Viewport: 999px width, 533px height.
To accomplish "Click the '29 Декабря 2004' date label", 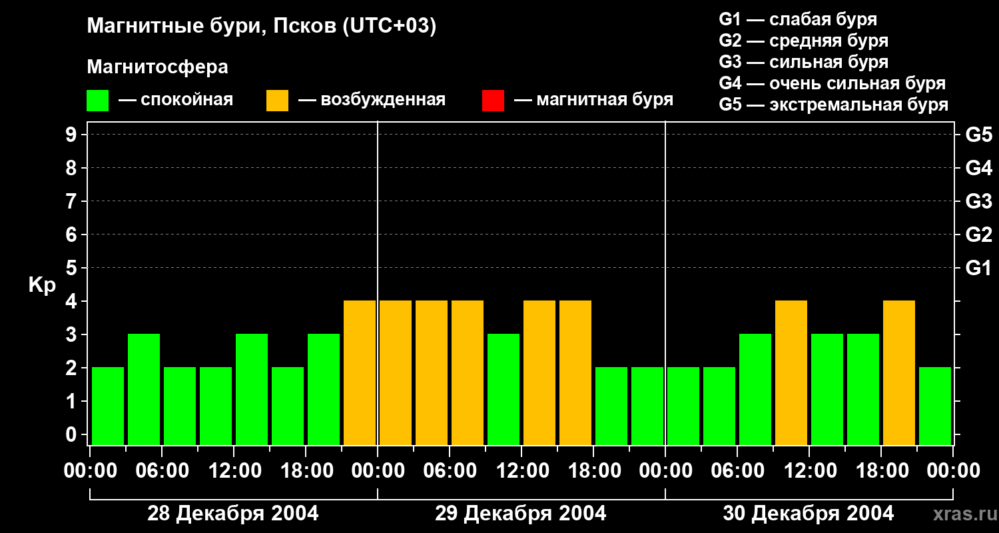I will [521, 514].
